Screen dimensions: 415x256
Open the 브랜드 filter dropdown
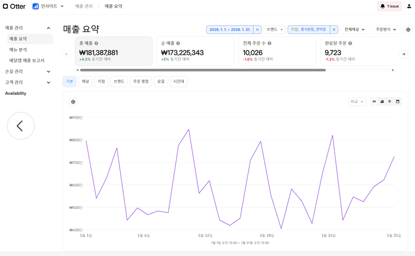pyautogui.click(x=275, y=30)
